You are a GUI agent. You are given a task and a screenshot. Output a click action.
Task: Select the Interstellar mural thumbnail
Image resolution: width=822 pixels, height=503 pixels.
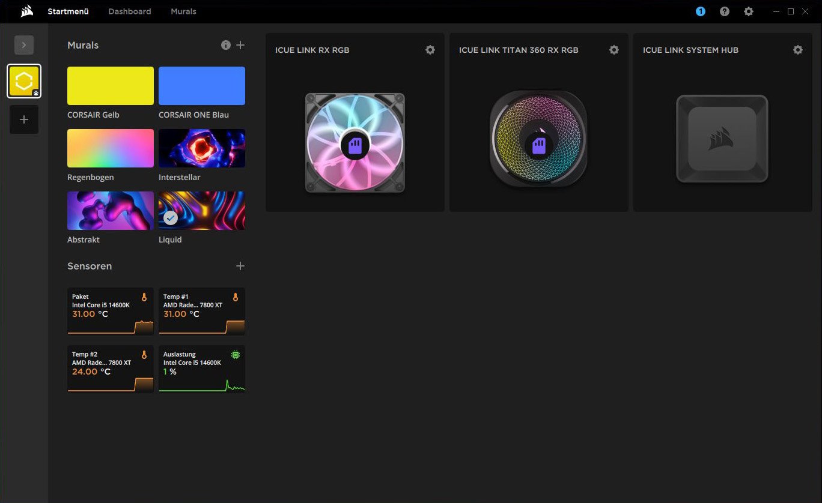[x=202, y=148]
